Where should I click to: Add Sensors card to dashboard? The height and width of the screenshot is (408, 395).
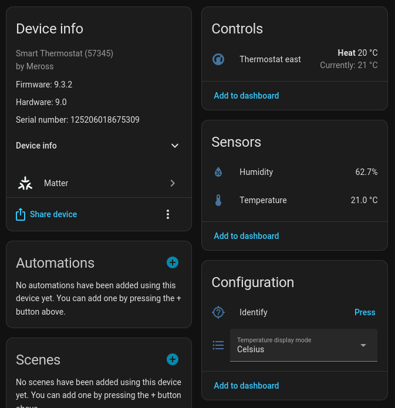click(246, 236)
